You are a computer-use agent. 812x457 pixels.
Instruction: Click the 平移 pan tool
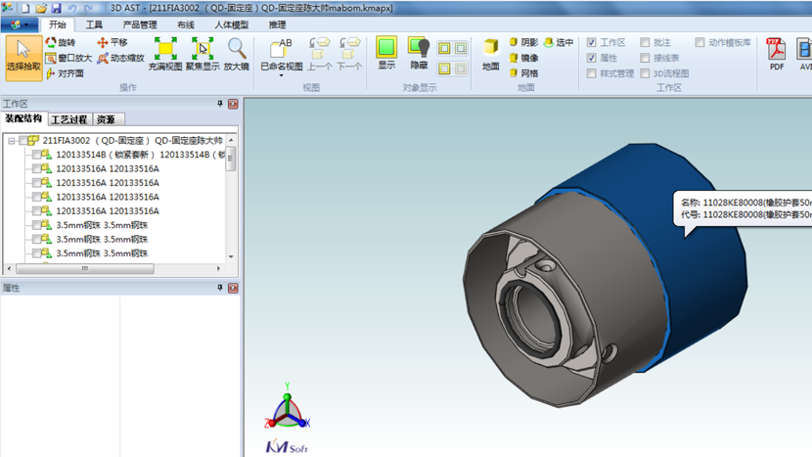[x=112, y=43]
